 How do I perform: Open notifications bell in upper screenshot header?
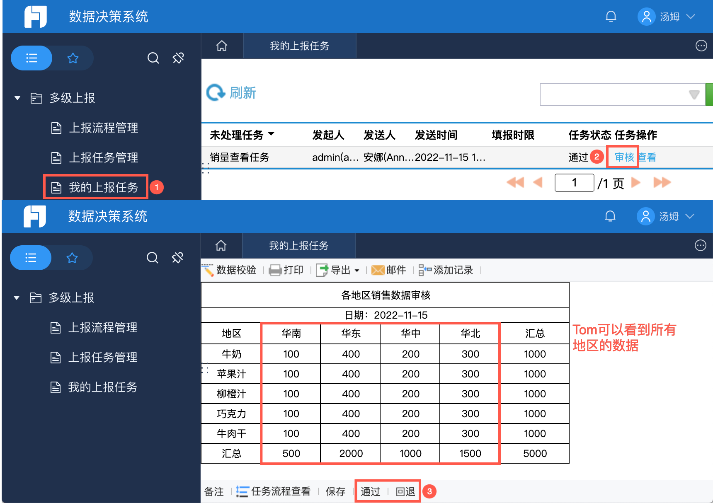pos(611,17)
